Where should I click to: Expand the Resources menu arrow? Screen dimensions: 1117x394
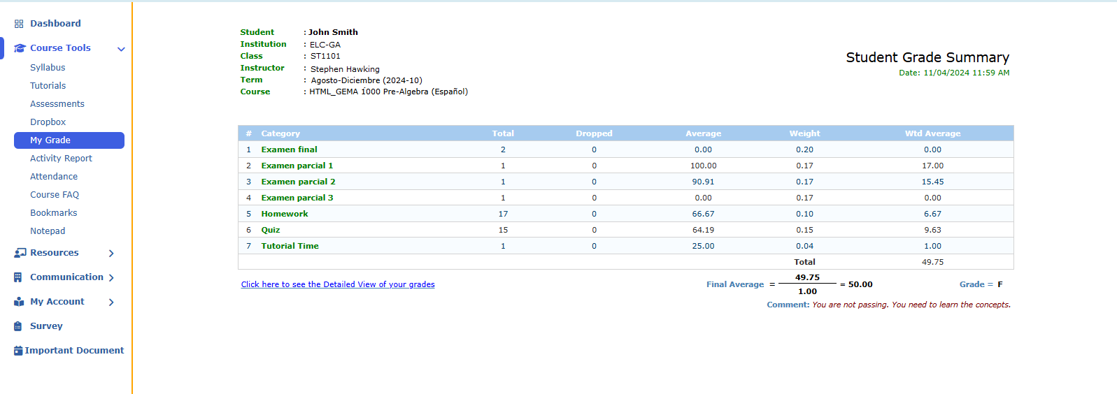[111, 254]
